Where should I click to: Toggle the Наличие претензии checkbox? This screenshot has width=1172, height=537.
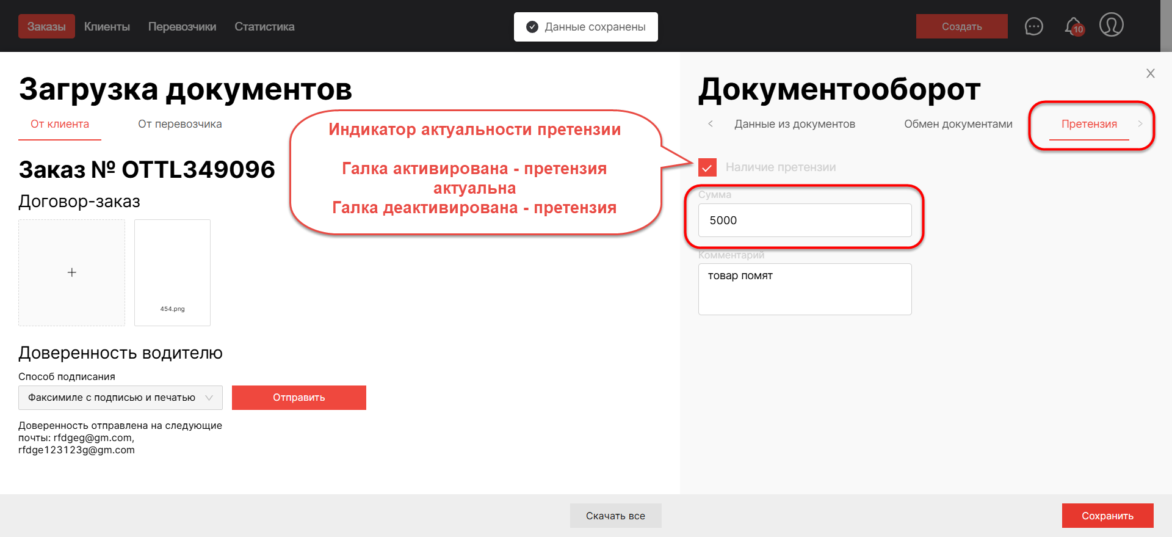click(x=707, y=167)
